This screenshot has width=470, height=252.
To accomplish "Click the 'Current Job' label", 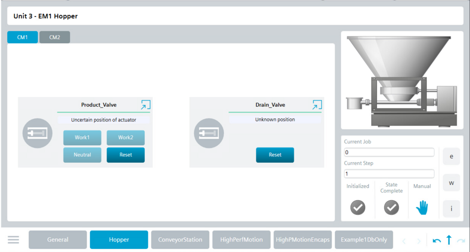I will pos(357,142).
